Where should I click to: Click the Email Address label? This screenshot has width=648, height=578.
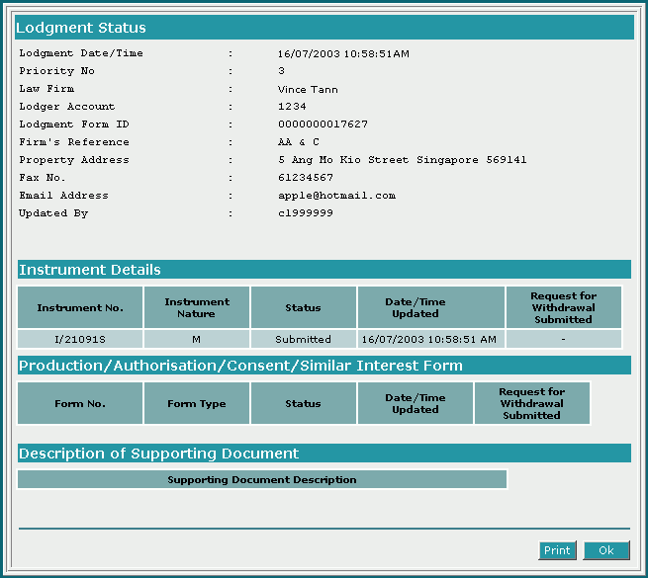pyautogui.click(x=63, y=196)
